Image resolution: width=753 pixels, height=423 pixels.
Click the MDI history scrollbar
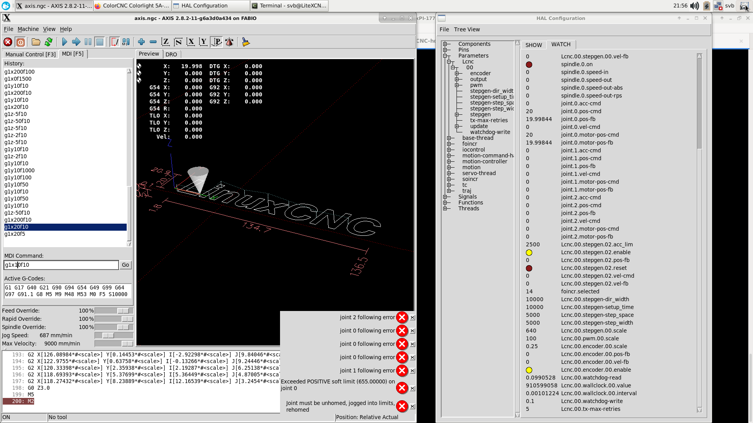[x=129, y=157]
